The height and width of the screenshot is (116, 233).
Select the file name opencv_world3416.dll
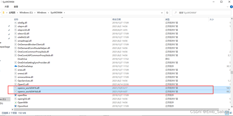click(x=29, y=88)
